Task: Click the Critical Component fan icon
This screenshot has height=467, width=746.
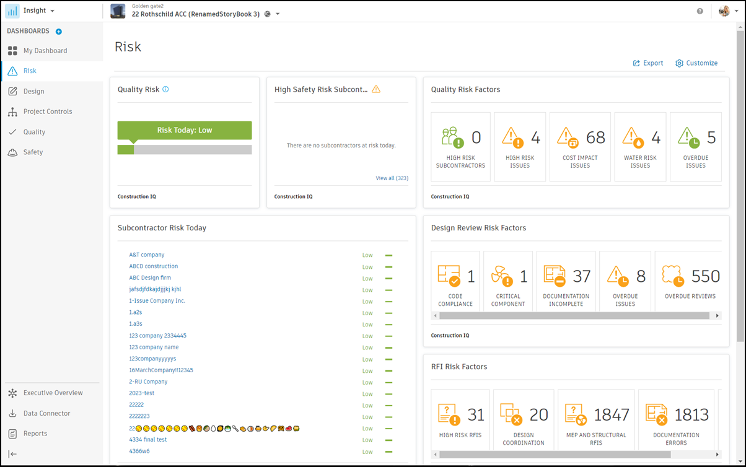Action: (501, 276)
